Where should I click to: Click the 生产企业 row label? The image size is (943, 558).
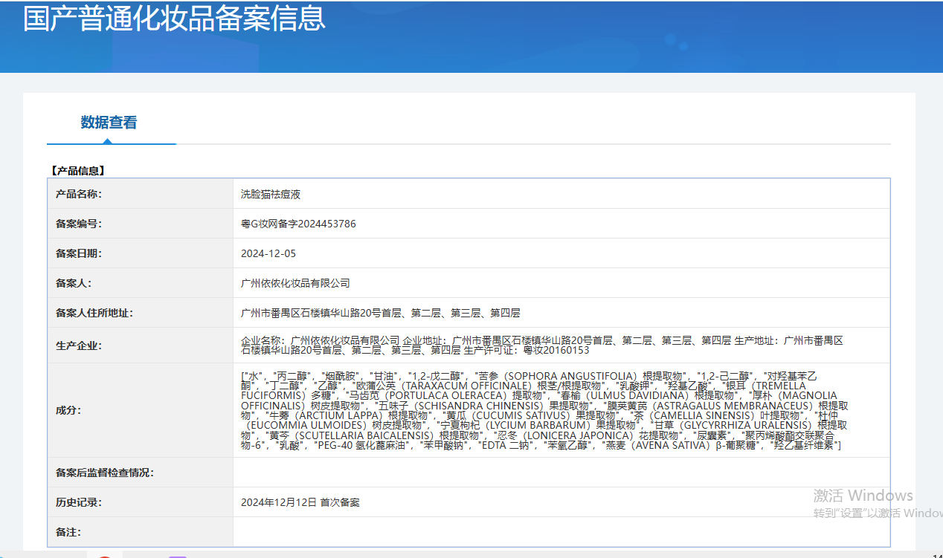78,345
